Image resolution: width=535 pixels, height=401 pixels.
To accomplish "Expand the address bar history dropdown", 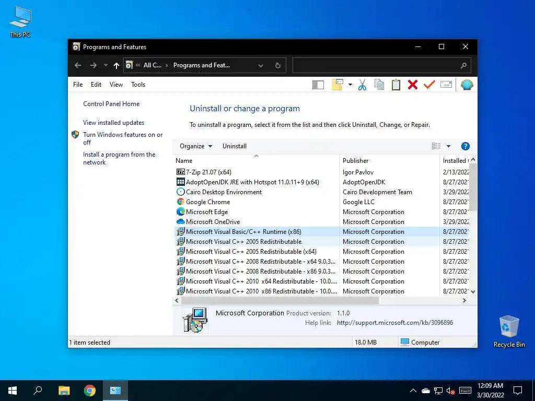I will click(261, 65).
